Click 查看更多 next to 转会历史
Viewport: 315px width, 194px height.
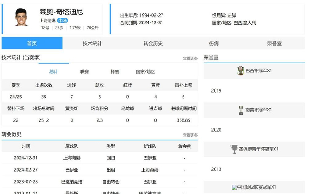(x=190, y=135)
